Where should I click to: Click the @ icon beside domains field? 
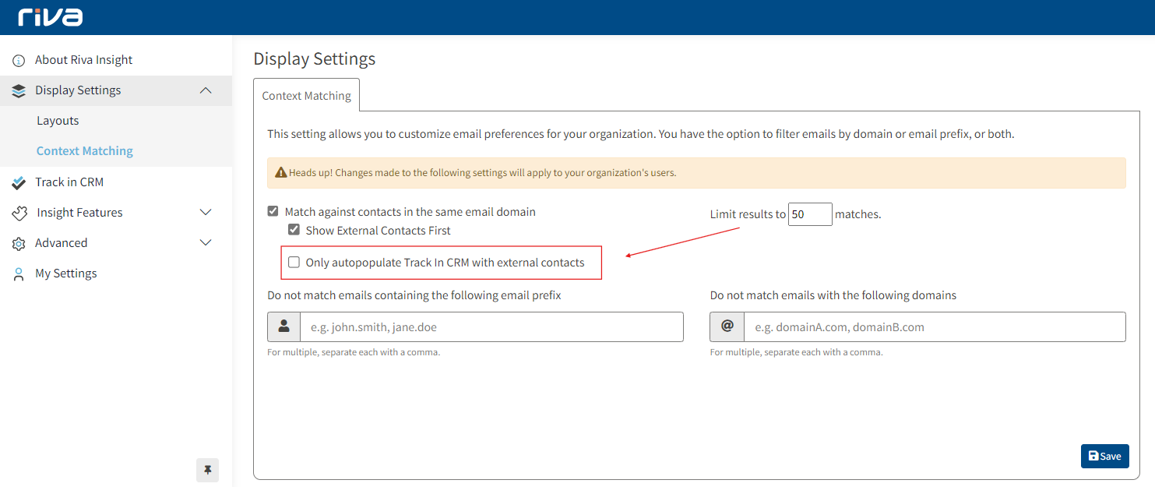727,326
